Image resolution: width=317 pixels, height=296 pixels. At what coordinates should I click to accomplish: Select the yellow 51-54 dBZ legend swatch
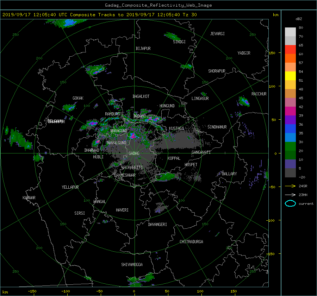click(x=290, y=76)
